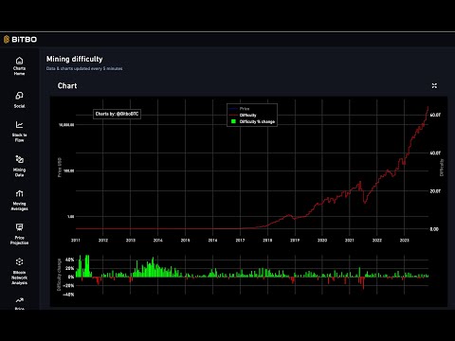Open Price Projection section
Viewport: 455px width, 341px height.
click(19, 234)
